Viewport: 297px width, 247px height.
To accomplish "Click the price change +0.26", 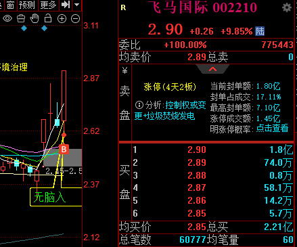I will [x=202, y=31].
